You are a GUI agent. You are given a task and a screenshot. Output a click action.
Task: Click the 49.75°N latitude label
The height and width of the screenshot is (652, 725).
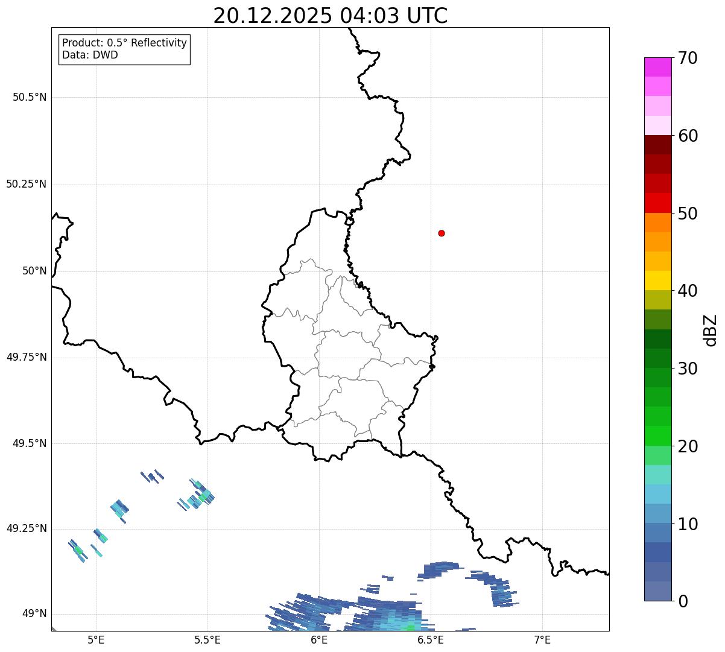tap(27, 357)
